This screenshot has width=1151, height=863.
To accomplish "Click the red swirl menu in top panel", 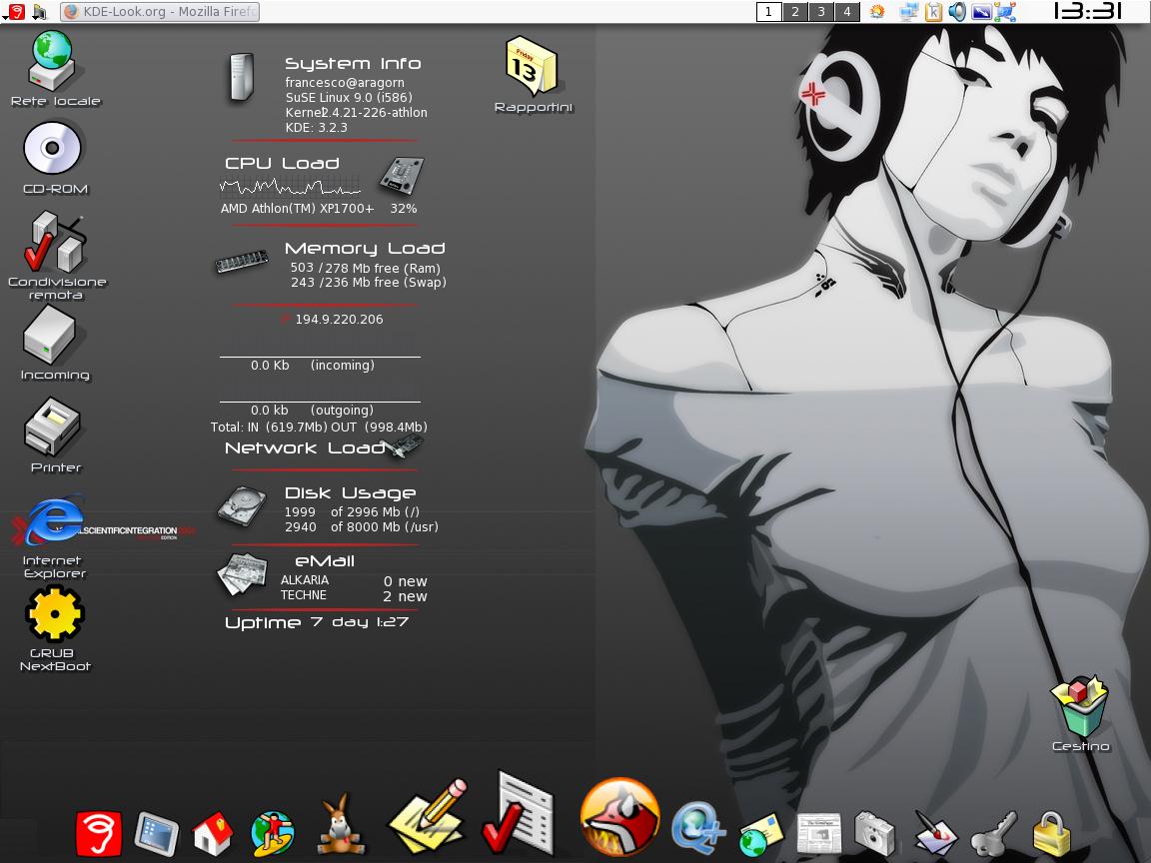I will (15, 12).
